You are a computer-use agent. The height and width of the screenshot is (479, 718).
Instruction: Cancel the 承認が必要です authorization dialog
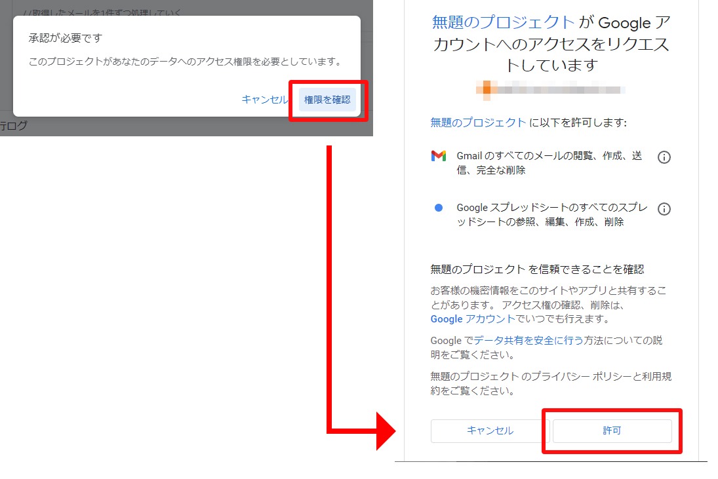(265, 100)
